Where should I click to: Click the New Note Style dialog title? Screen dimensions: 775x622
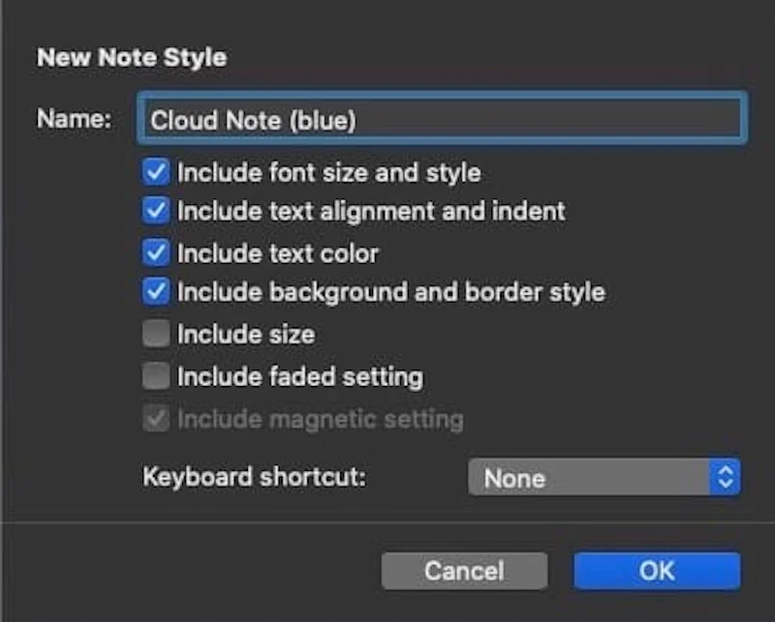[131, 58]
